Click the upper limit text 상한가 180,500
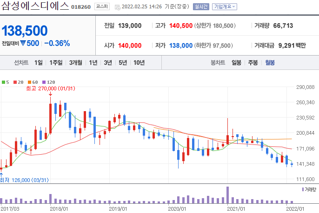This screenshot has width=319, height=213. (215, 26)
